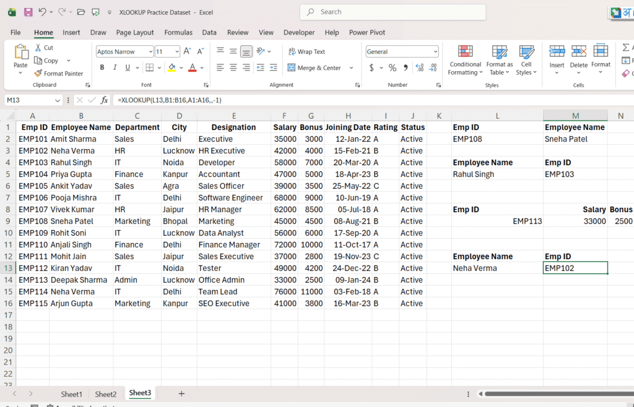Expand the Copy options arrow
Image resolution: width=634 pixels, height=407 pixels.
[x=68, y=61]
